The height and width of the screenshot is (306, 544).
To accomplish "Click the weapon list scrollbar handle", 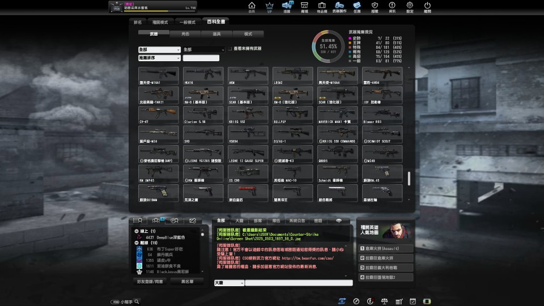I will point(409,178).
